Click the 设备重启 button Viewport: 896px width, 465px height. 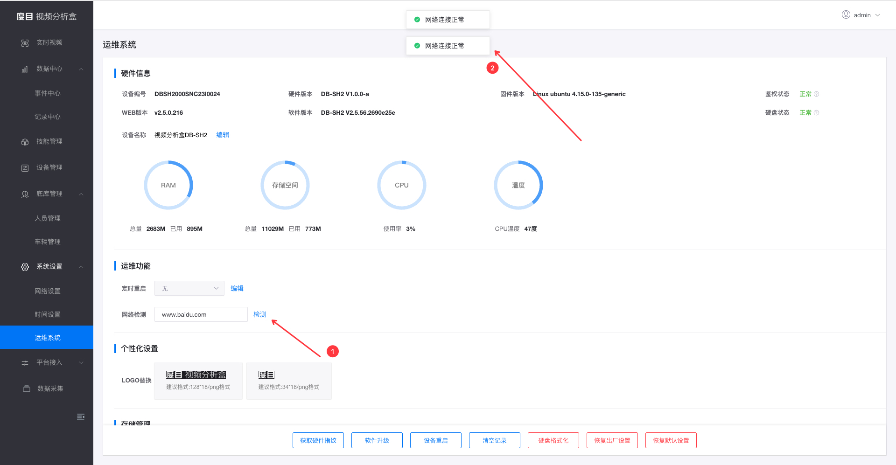[x=436, y=440]
